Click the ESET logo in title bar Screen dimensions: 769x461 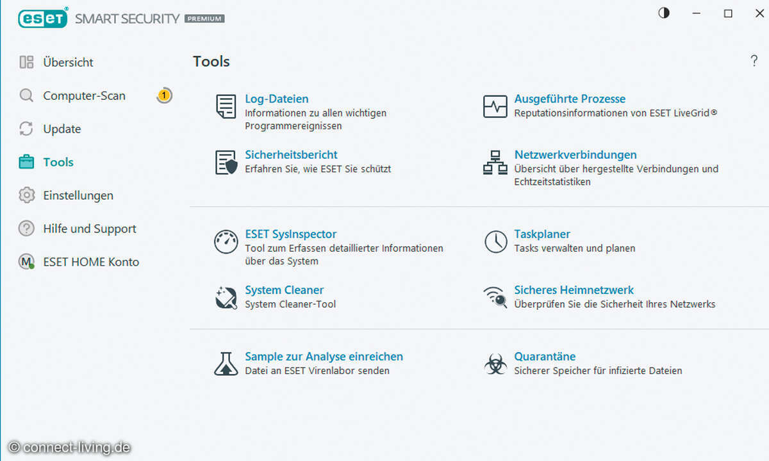[43, 18]
